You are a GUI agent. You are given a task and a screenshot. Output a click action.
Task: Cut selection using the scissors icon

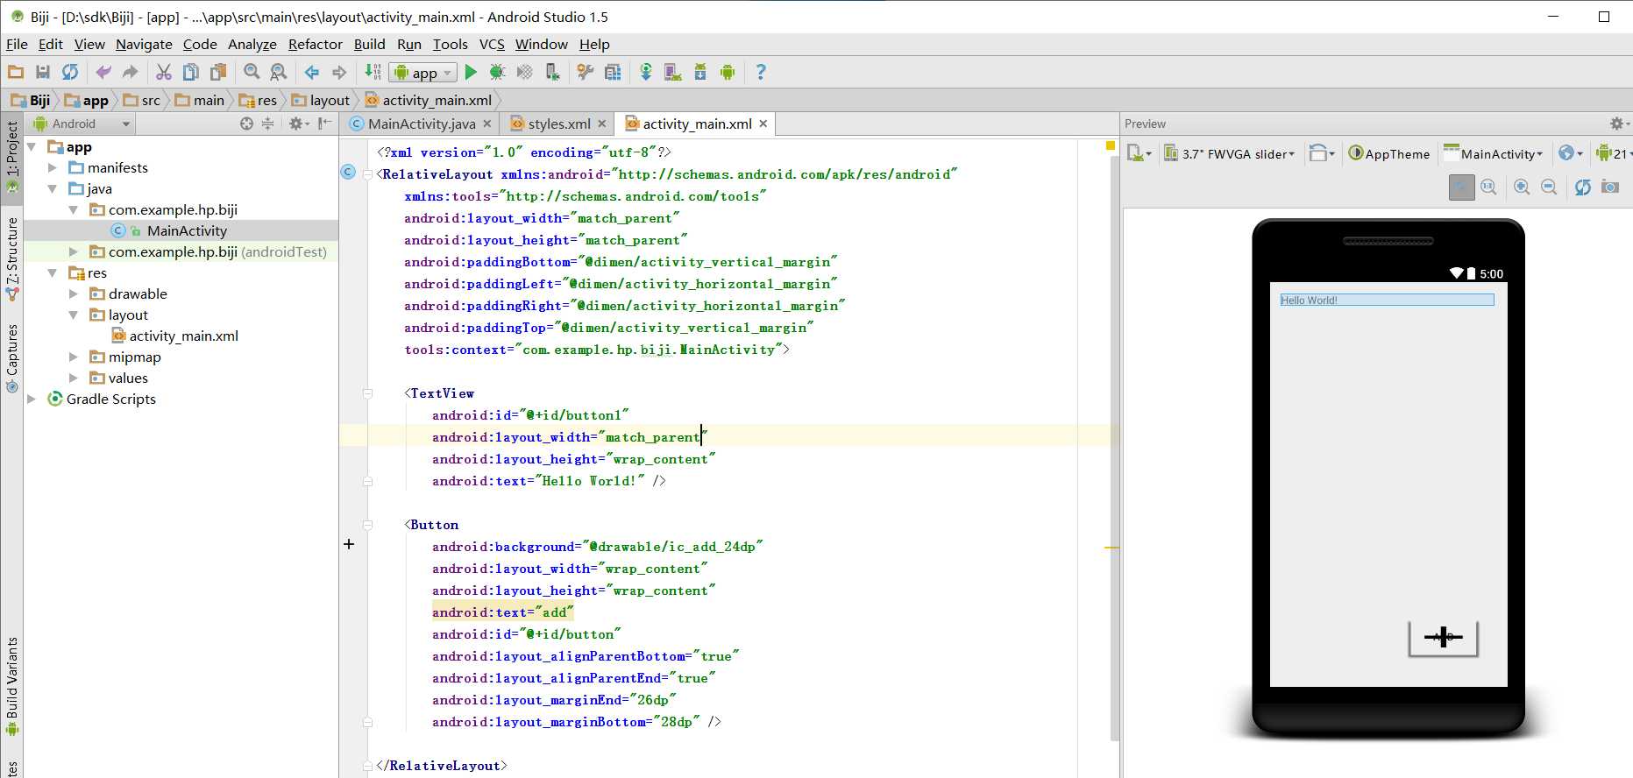tap(163, 73)
